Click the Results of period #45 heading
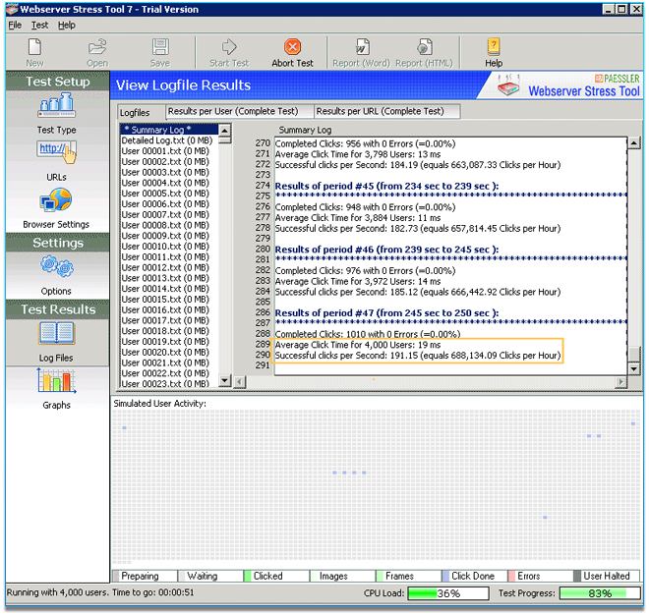This screenshot has width=649, height=614. point(386,186)
